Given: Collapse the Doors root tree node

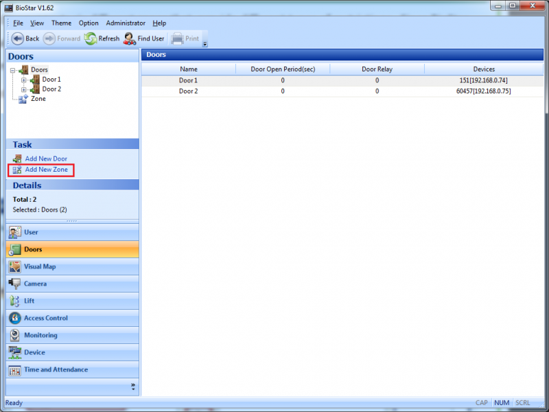Looking at the screenshot, I should [13, 70].
